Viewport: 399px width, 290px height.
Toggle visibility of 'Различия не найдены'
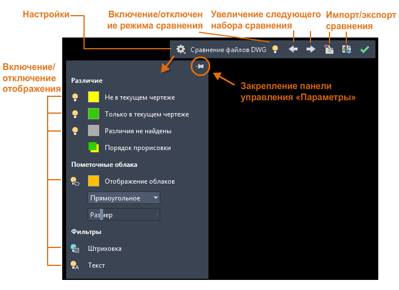[x=75, y=131]
